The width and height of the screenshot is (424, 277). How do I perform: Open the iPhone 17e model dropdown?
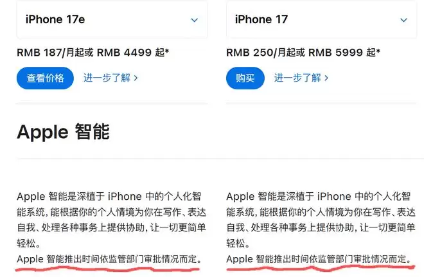(x=112, y=19)
